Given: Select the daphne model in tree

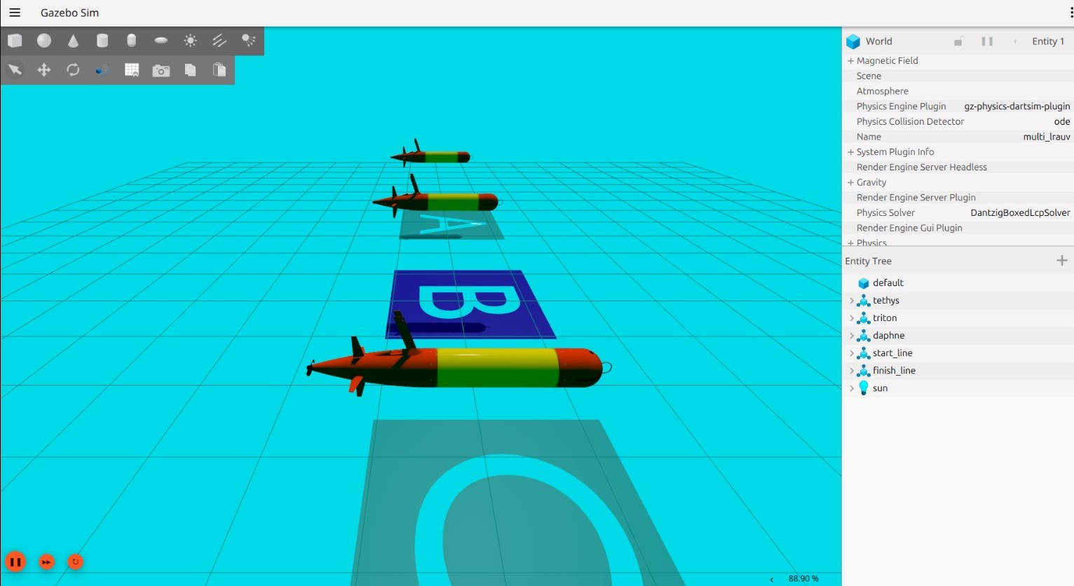Looking at the screenshot, I should pyautogui.click(x=888, y=336).
